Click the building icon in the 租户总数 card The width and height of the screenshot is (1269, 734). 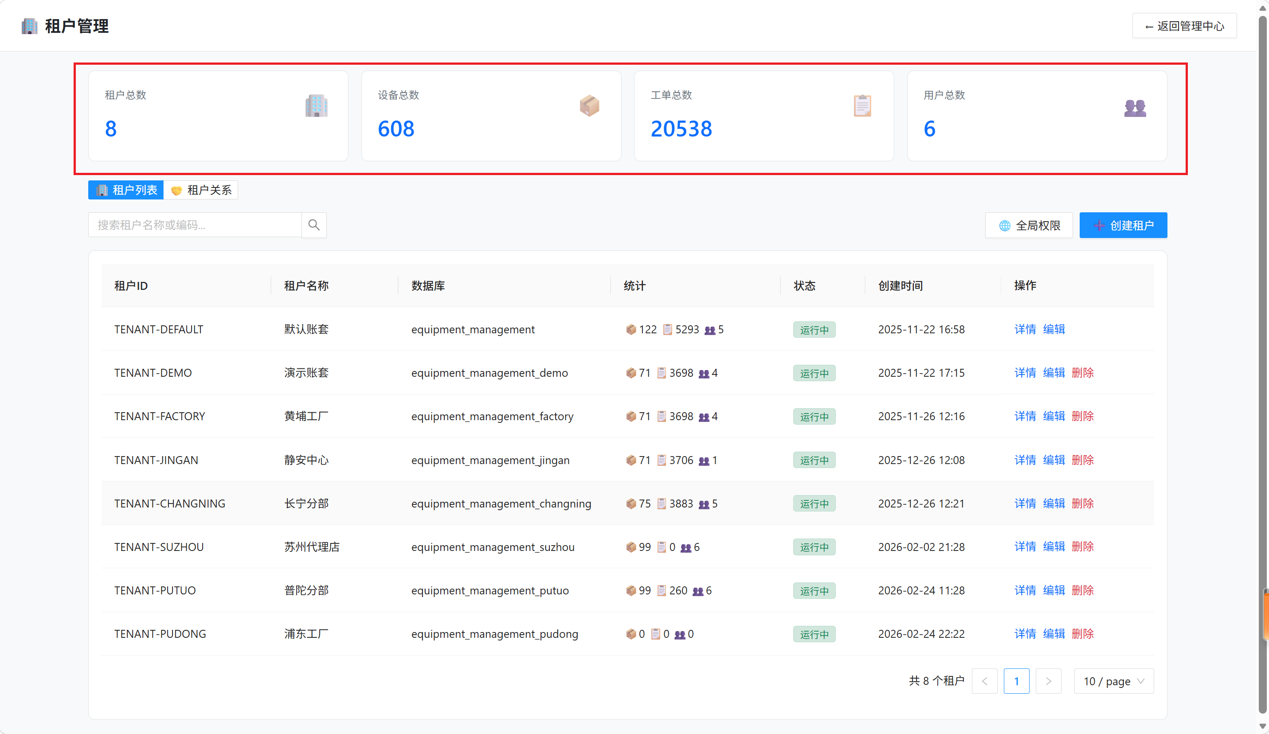(x=316, y=106)
